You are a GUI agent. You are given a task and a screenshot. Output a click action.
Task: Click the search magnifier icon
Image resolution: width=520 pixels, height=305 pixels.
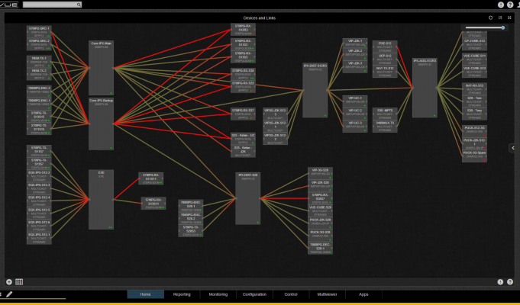point(79,5)
